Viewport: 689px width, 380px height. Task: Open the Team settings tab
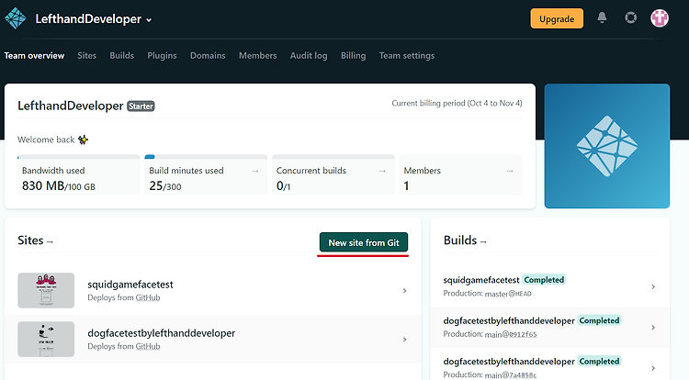[407, 56]
